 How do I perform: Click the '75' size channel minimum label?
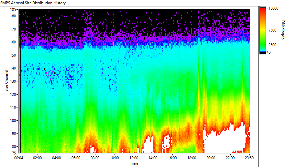point(14,153)
